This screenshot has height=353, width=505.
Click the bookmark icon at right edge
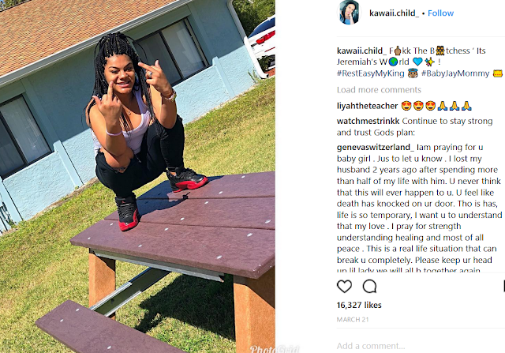pos(503,286)
